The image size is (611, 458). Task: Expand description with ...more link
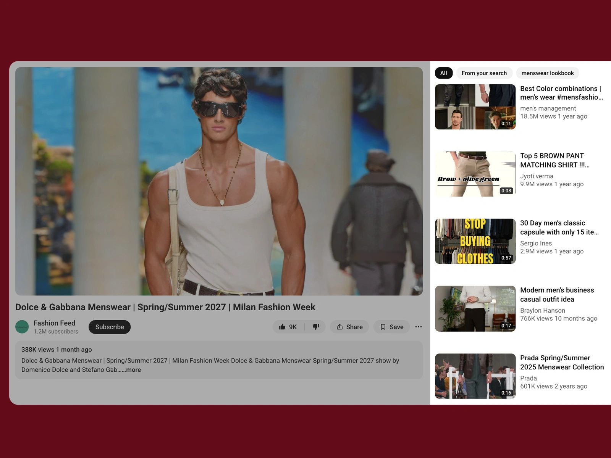(131, 370)
